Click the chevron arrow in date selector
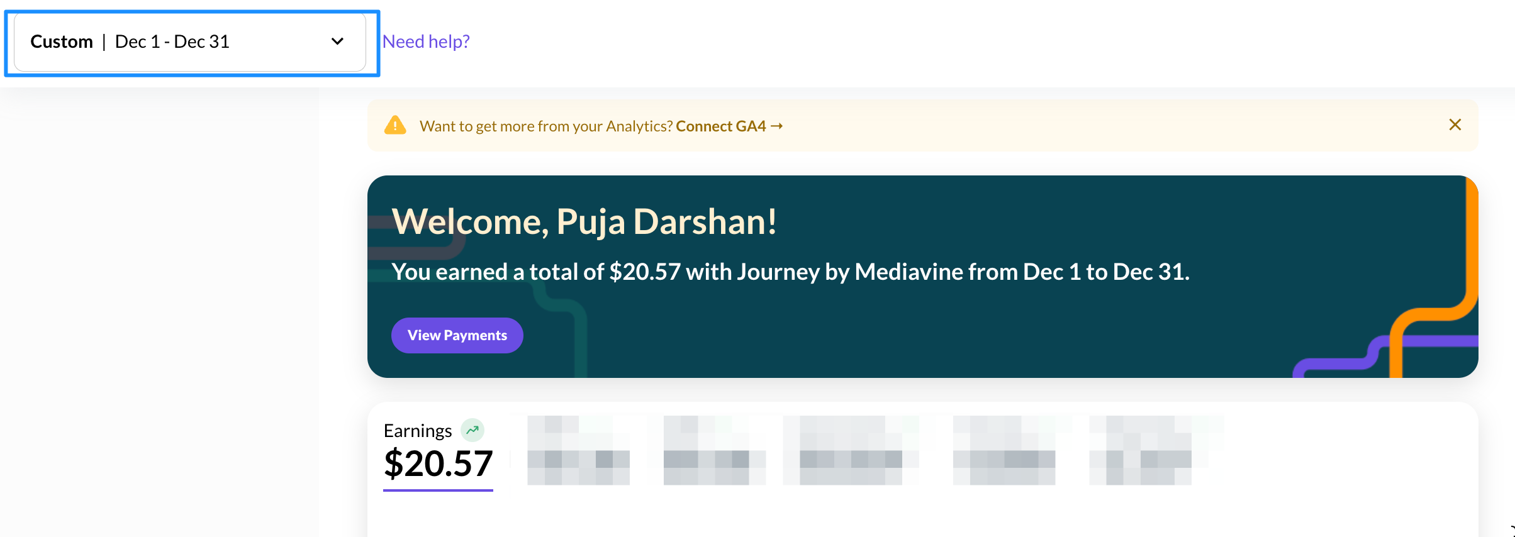Image resolution: width=1515 pixels, height=537 pixels. click(x=338, y=42)
